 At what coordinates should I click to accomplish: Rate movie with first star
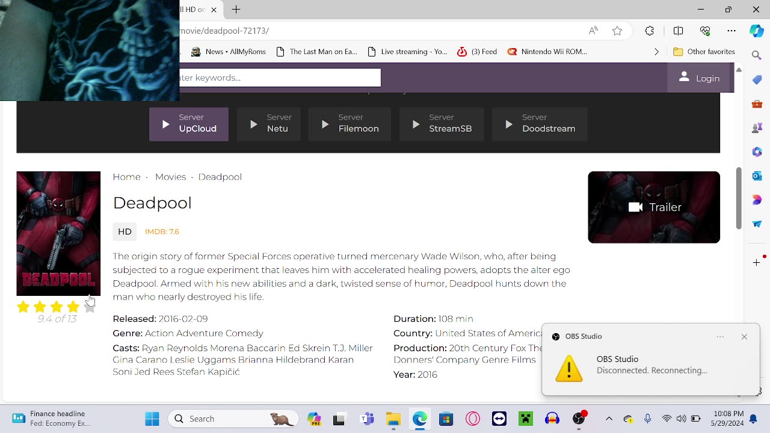(x=23, y=307)
